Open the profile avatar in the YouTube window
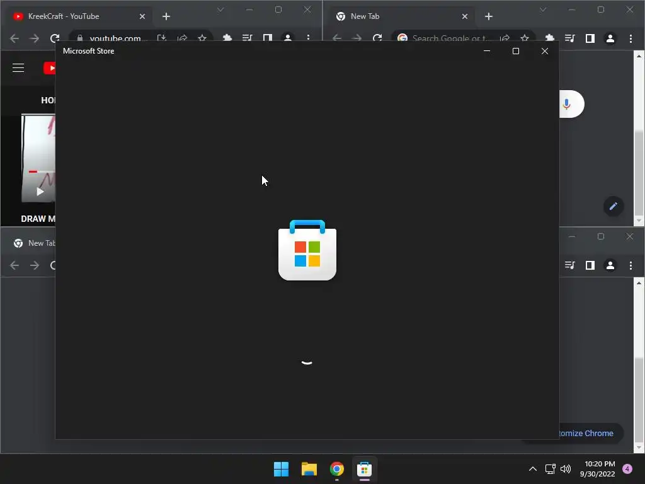The image size is (645, 484). point(287,37)
